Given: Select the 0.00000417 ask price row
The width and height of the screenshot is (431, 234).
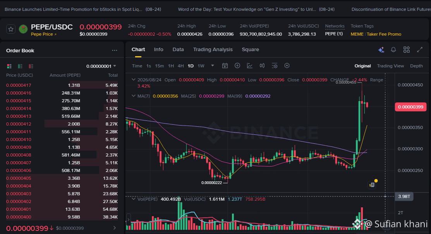Looking at the screenshot, I should [x=62, y=85].
